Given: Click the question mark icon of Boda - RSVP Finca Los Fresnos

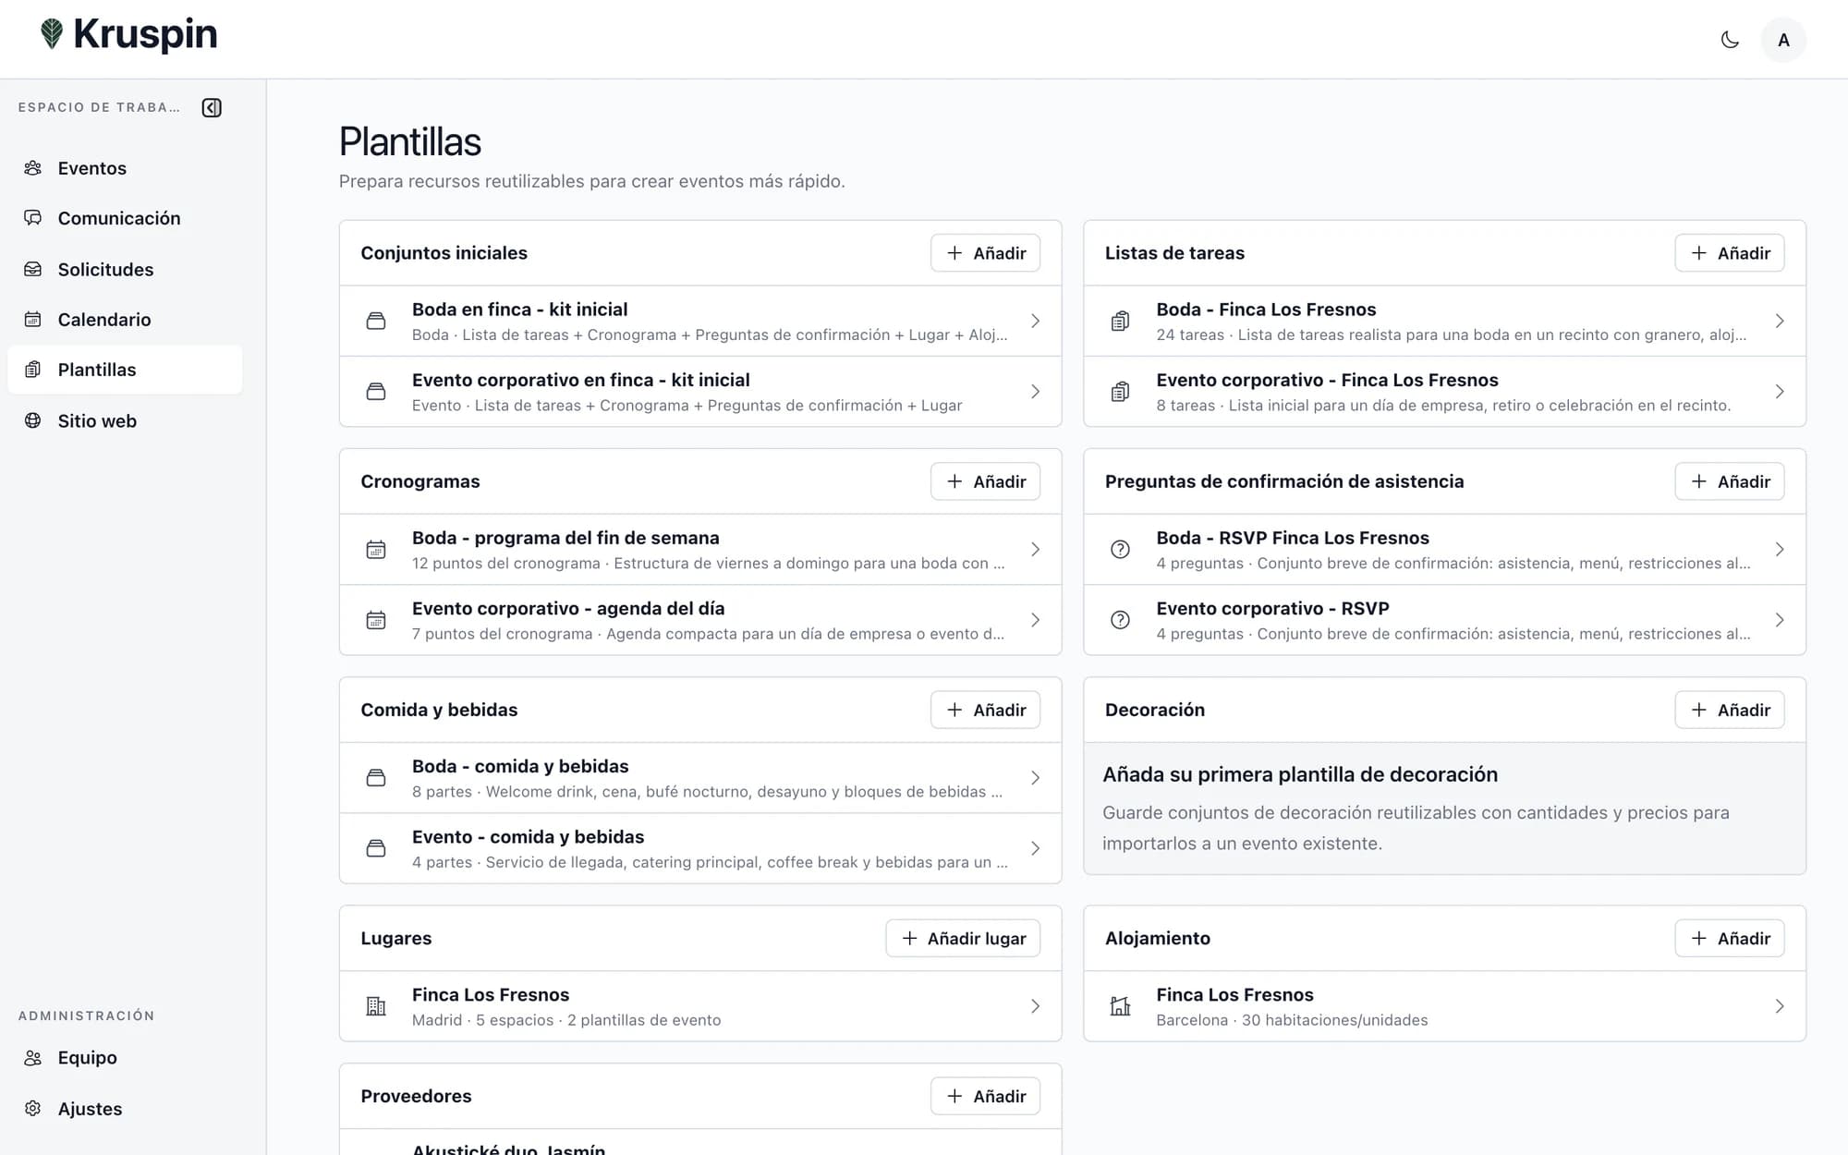Looking at the screenshot, I should 1120,549.
